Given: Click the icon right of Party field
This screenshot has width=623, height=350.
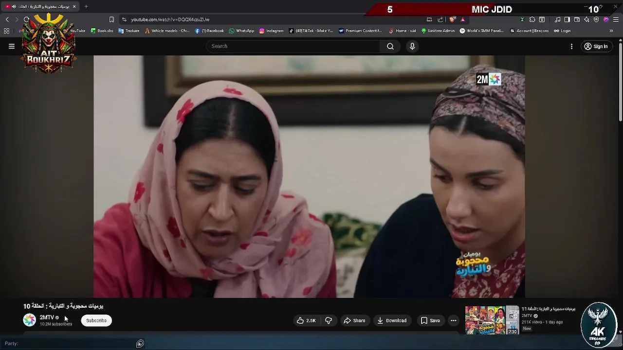Looking at the screenshot, I should point(140,344).
